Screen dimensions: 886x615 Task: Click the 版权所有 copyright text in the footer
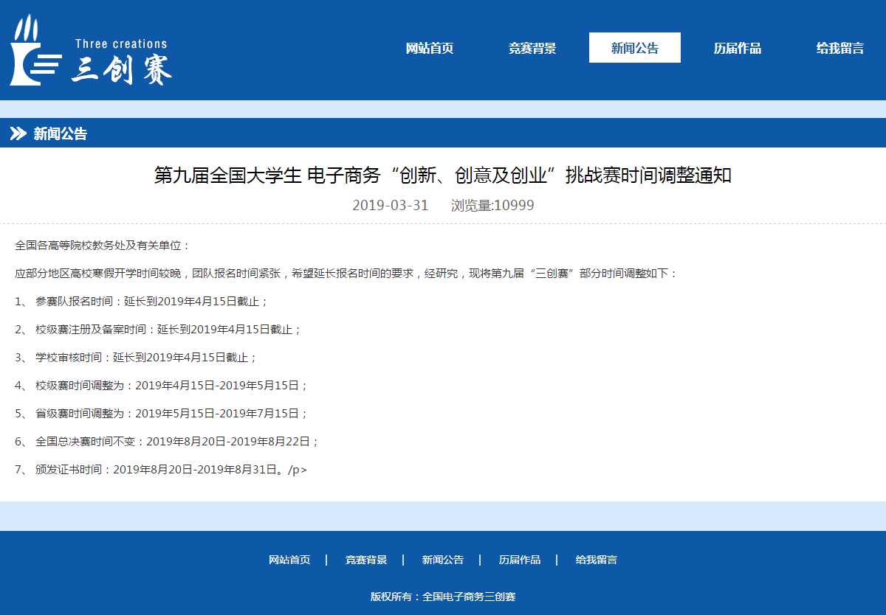(443, 597)
